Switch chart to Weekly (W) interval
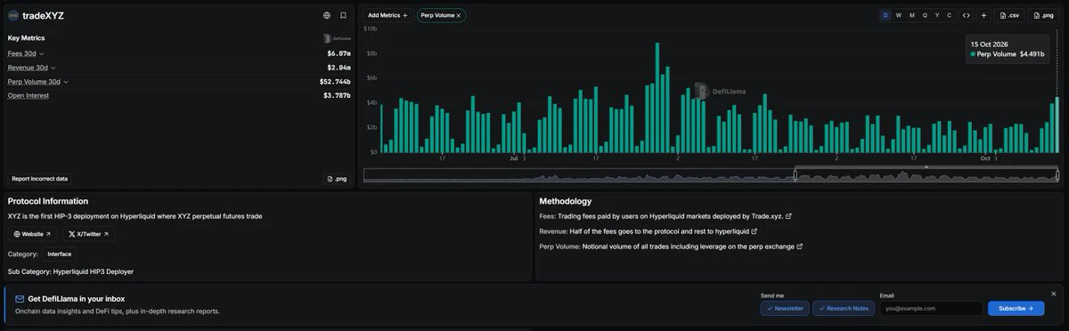 (899, 15)
